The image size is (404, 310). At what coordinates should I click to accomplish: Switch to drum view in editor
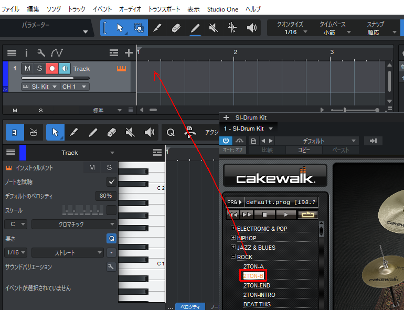coord(34,133)
